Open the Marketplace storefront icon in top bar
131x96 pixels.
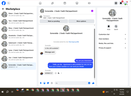pos(77,3)
